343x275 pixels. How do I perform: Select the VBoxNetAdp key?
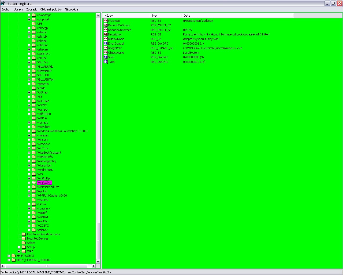(x=45, y=67)
